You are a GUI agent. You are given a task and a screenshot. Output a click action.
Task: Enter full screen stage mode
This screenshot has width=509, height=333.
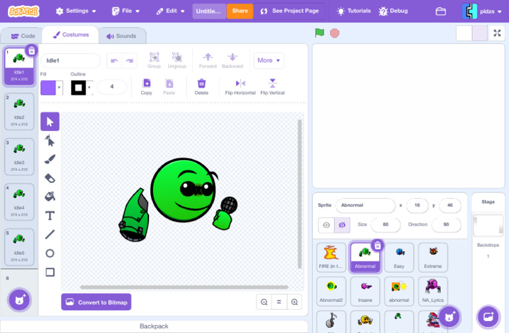[x=497, y=33]
